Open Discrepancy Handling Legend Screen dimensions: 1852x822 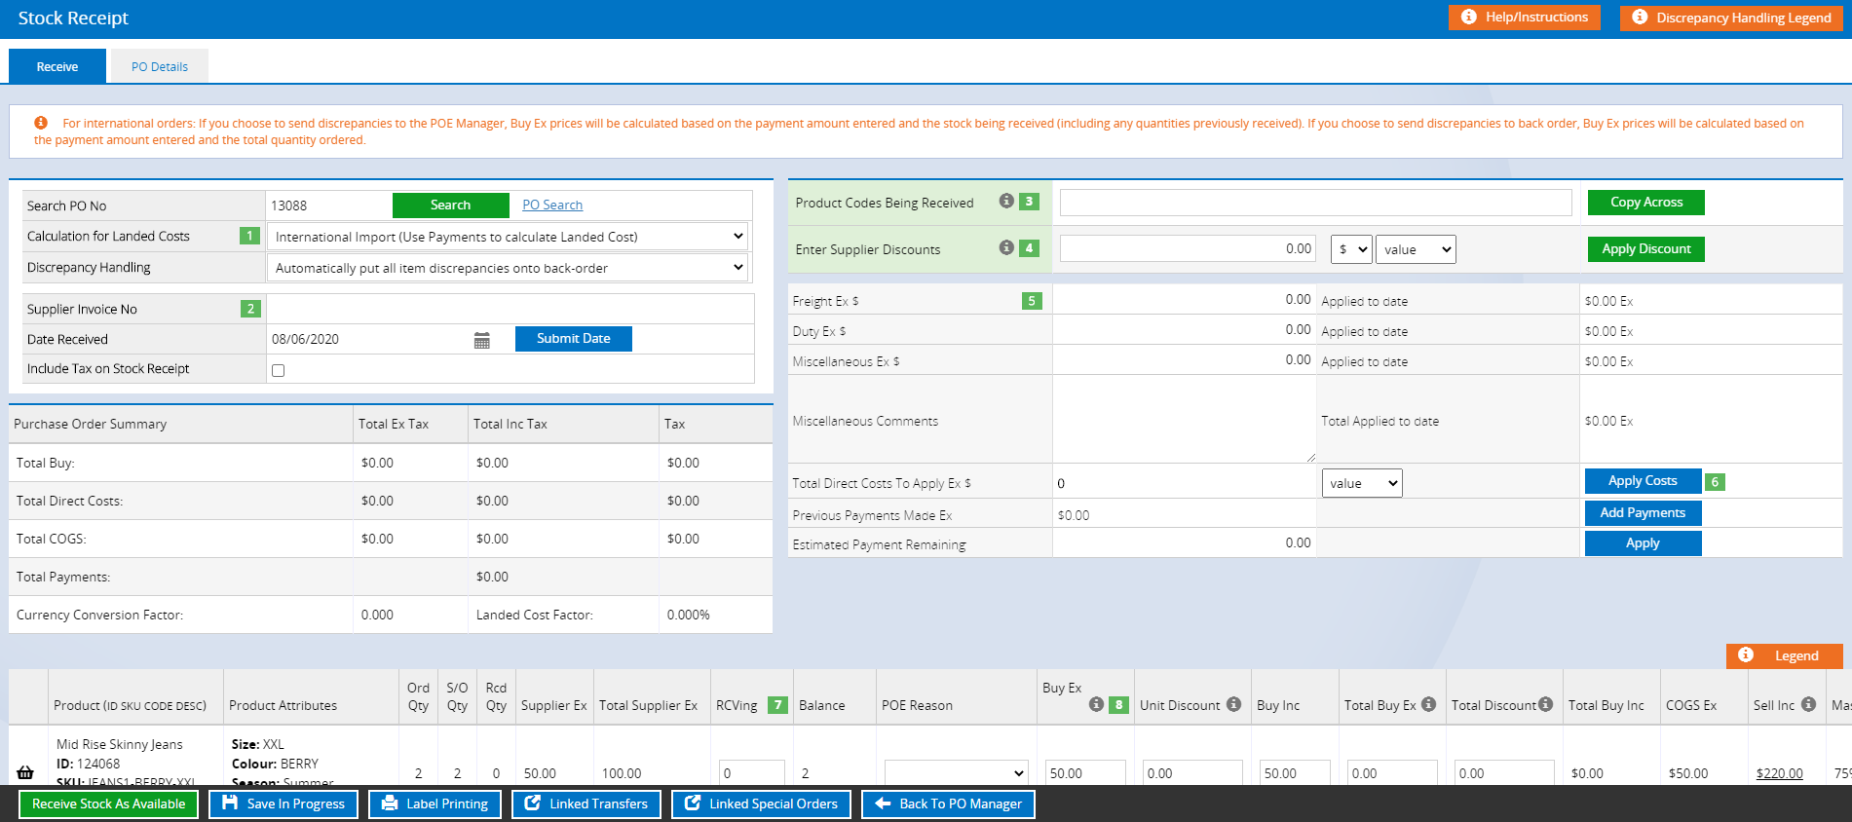pos(1730,18)
